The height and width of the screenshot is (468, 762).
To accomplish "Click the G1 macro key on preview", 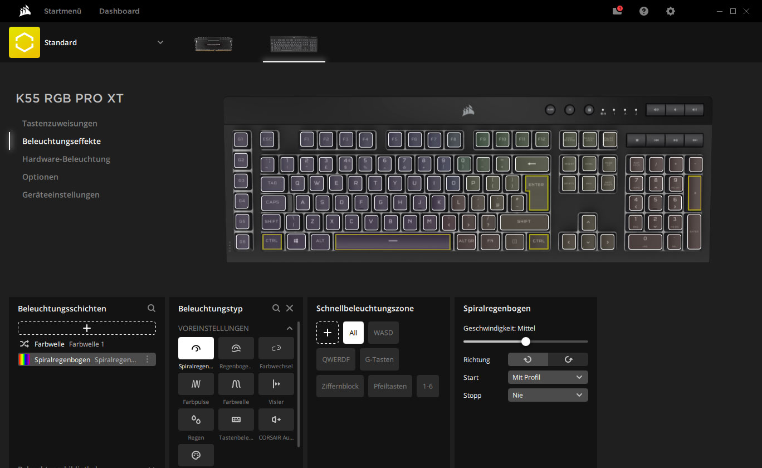I will (241, 139).
